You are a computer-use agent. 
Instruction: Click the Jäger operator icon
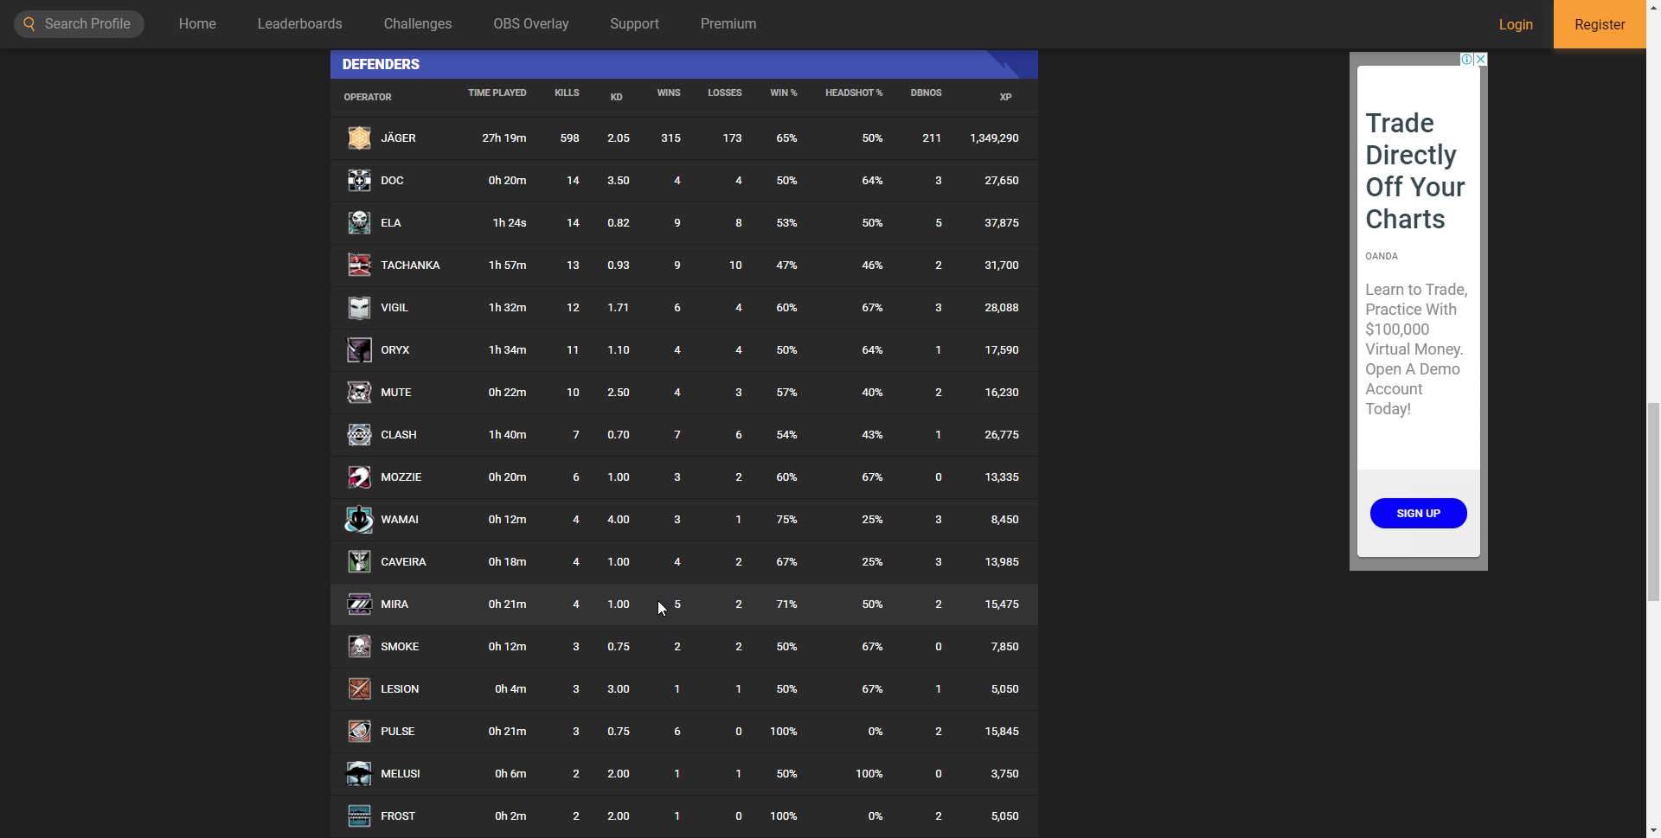point(359,138)
